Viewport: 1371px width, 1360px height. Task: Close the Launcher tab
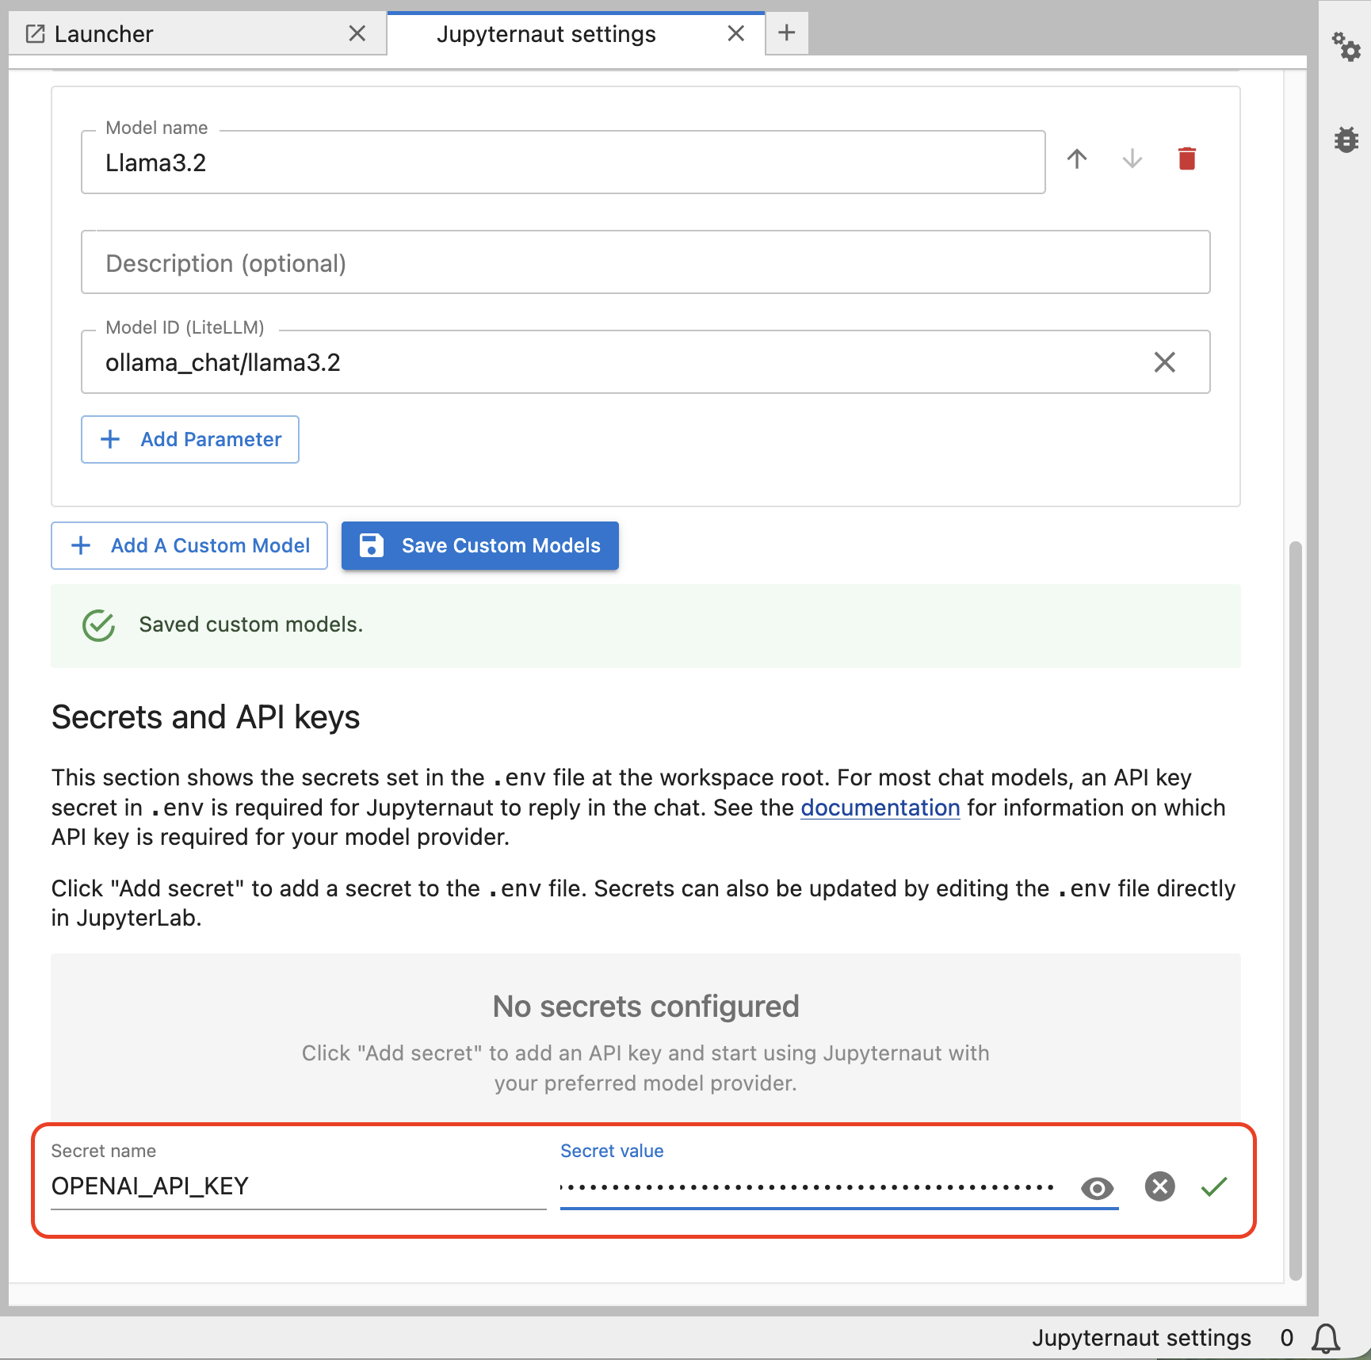coord(357,33)
